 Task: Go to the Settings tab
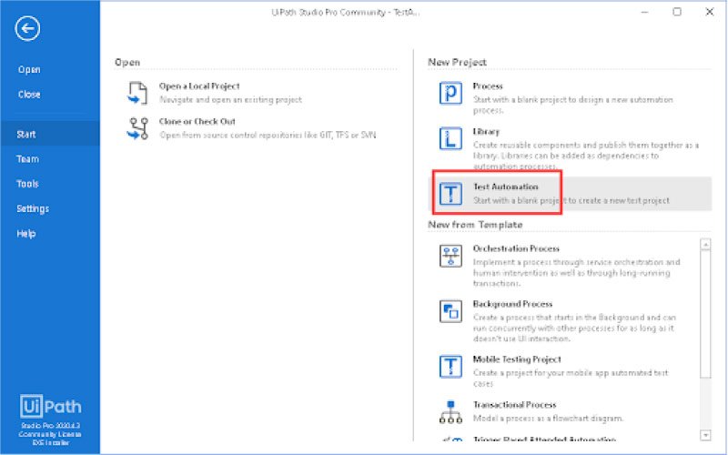coord(33,208)
